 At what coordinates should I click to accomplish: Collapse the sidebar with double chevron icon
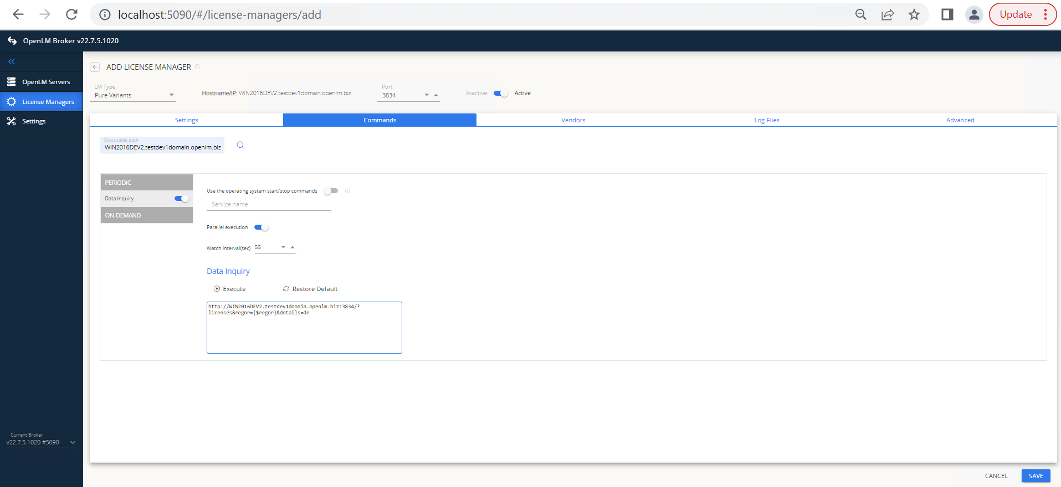point(11,61)
